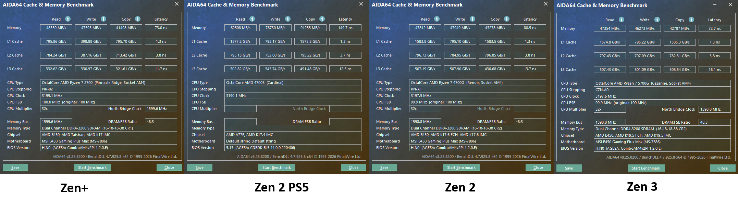Save results in the Zen+ window
This screenshot has width=738, height=199.
coord(15,167)
